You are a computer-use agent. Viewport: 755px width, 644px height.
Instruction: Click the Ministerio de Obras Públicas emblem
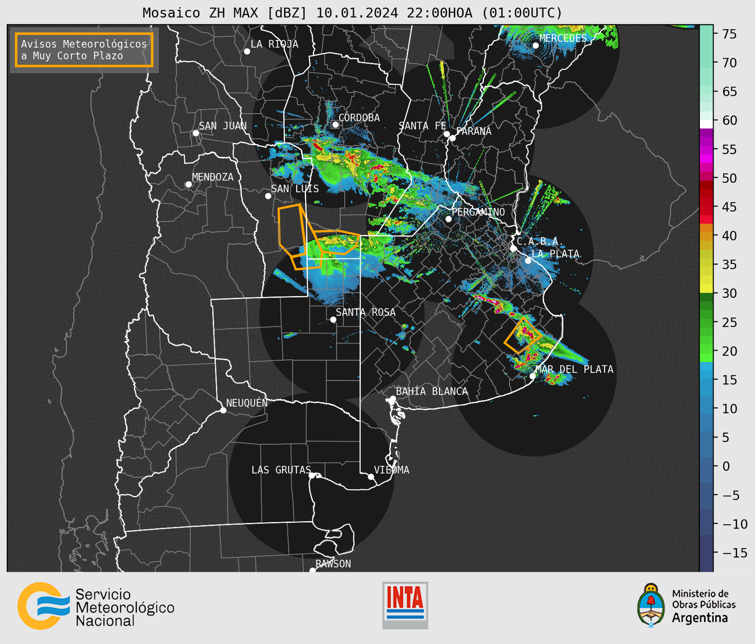coord(651,605)
